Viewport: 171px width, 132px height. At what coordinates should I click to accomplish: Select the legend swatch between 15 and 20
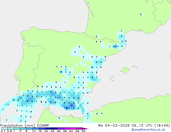[x=42, y=128]
